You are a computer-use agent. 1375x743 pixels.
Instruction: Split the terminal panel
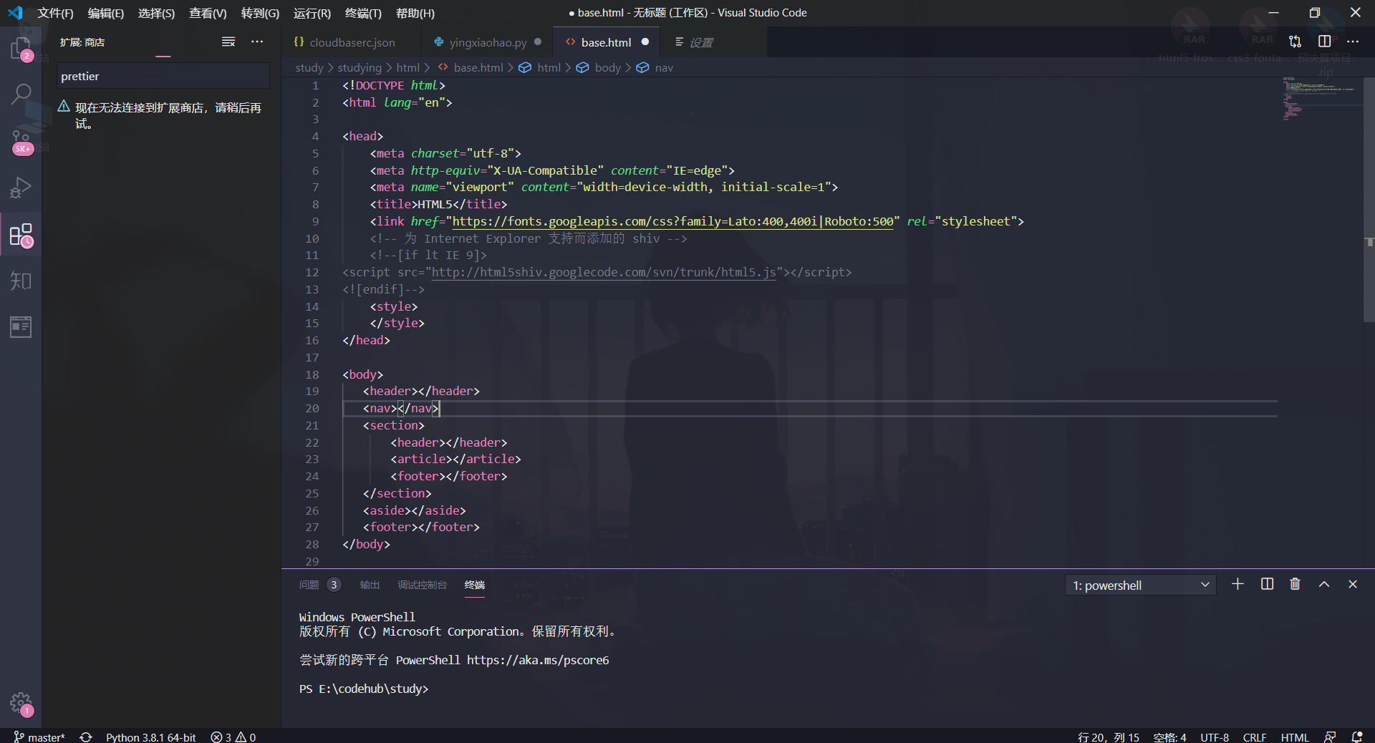1267,584
